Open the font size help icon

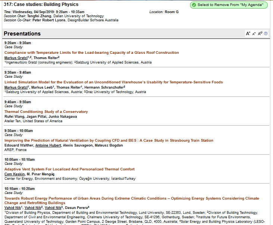coord(266,34)
